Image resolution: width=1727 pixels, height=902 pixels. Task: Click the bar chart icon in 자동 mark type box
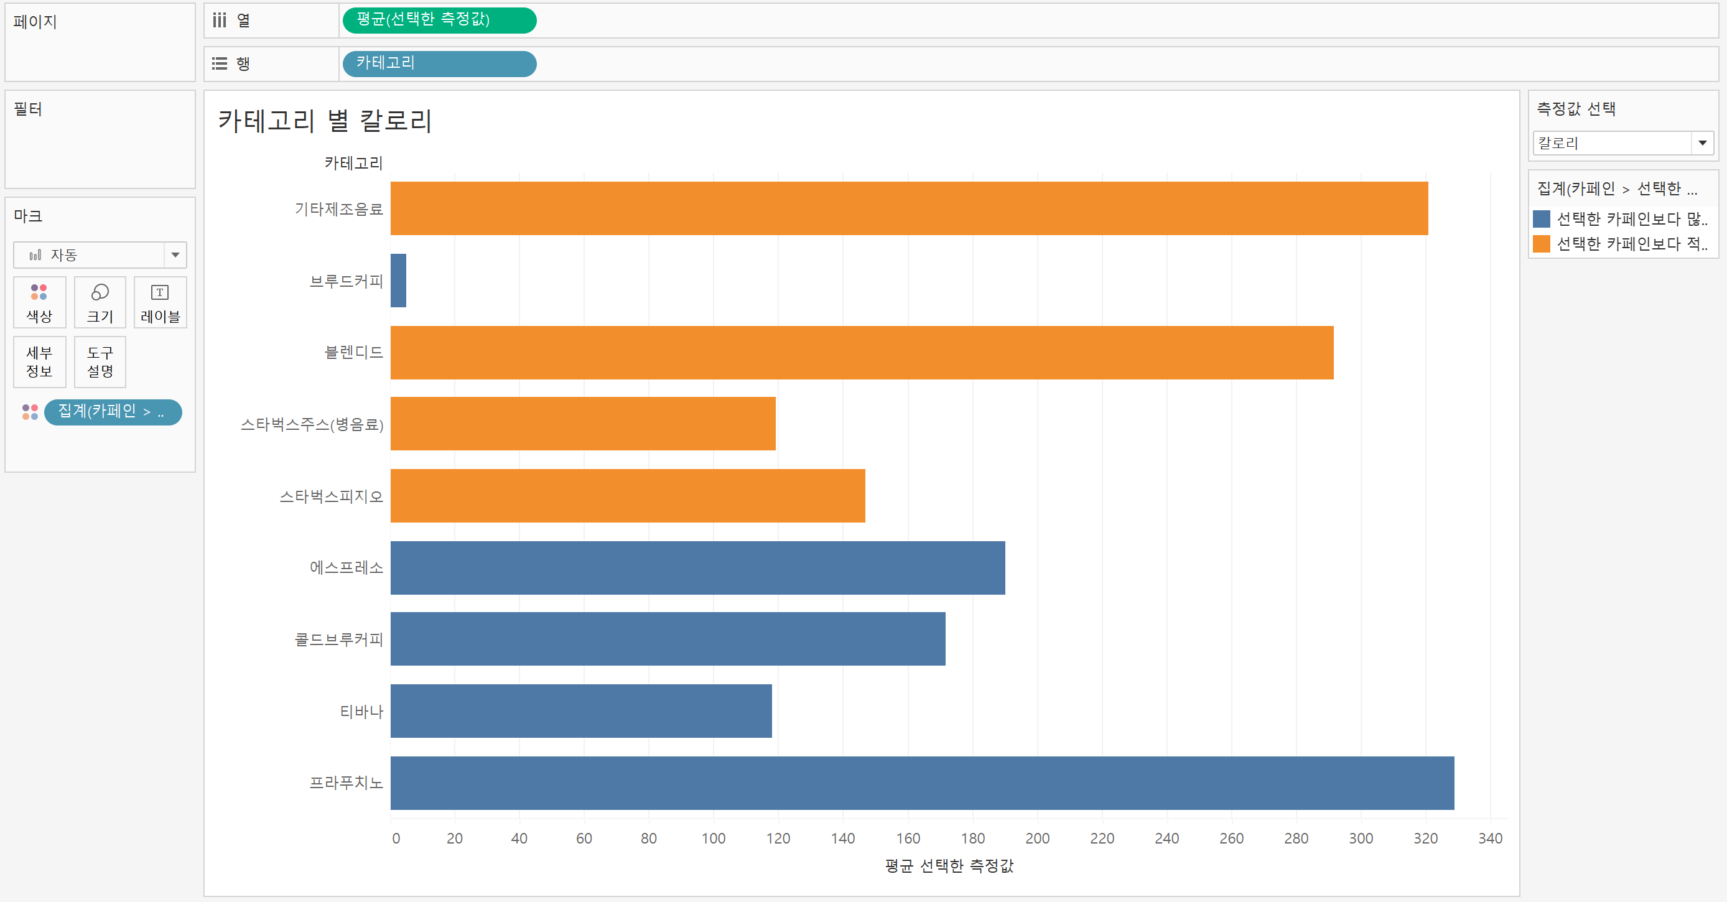coord(35,255)
